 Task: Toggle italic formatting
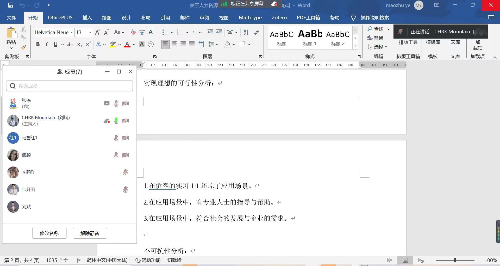point(47,44)
